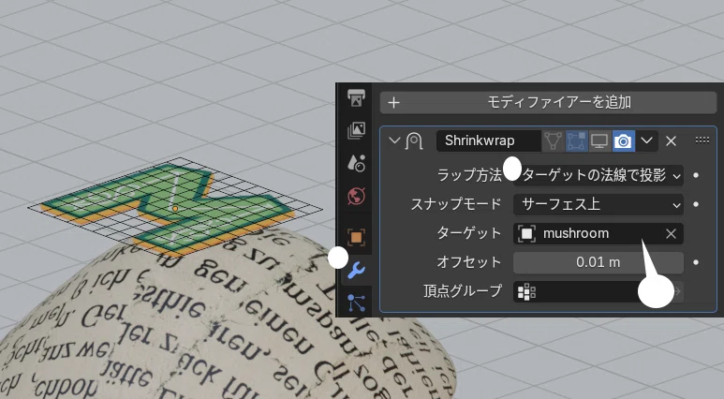Toggle render visibility camera icon
Image resolution: width=724 pixels, height=399 pixels.
pos(623,140)
